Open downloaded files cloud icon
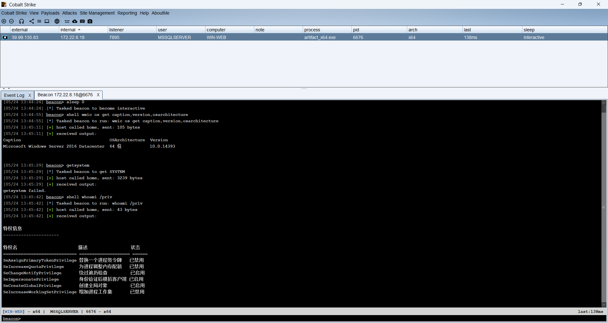The height and width of the screenshot is (323, 608). (x=75, y=21)
